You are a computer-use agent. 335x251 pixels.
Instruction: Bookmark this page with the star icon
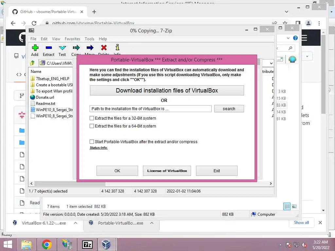coord(285,23)
